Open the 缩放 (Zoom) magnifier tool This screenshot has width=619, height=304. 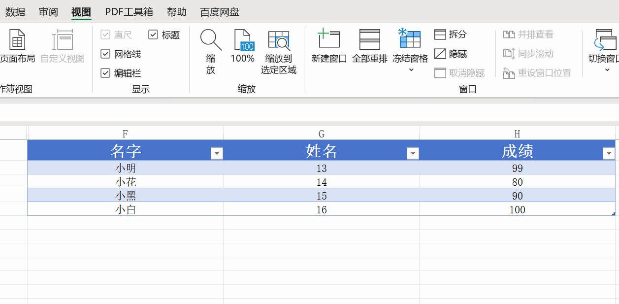[211, 40]
